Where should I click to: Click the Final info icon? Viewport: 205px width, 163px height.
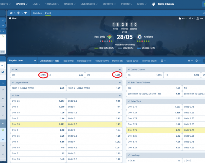[10, 18]
